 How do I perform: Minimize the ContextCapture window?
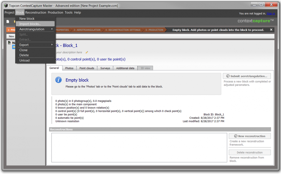254,4
